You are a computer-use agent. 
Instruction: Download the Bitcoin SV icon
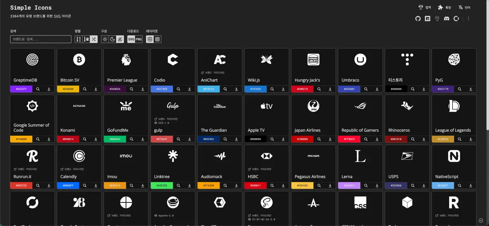tap(96, 89)
